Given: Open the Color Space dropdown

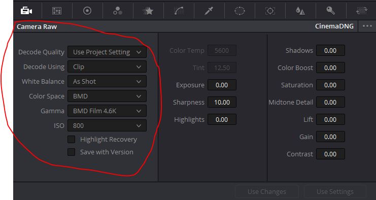Looking at the screenshot, I should click(107, 96).
